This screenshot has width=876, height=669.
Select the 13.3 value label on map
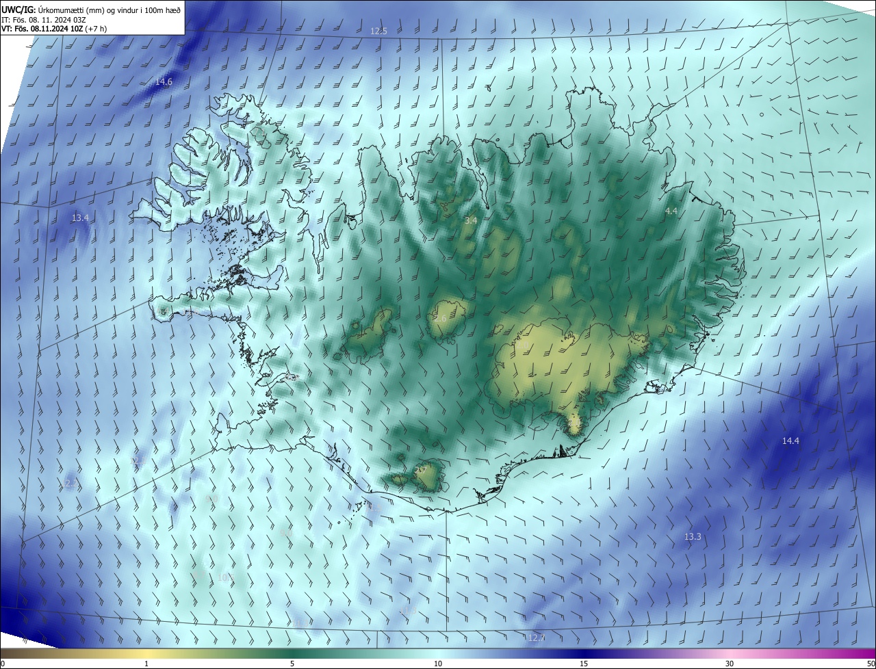pos(693,537)
